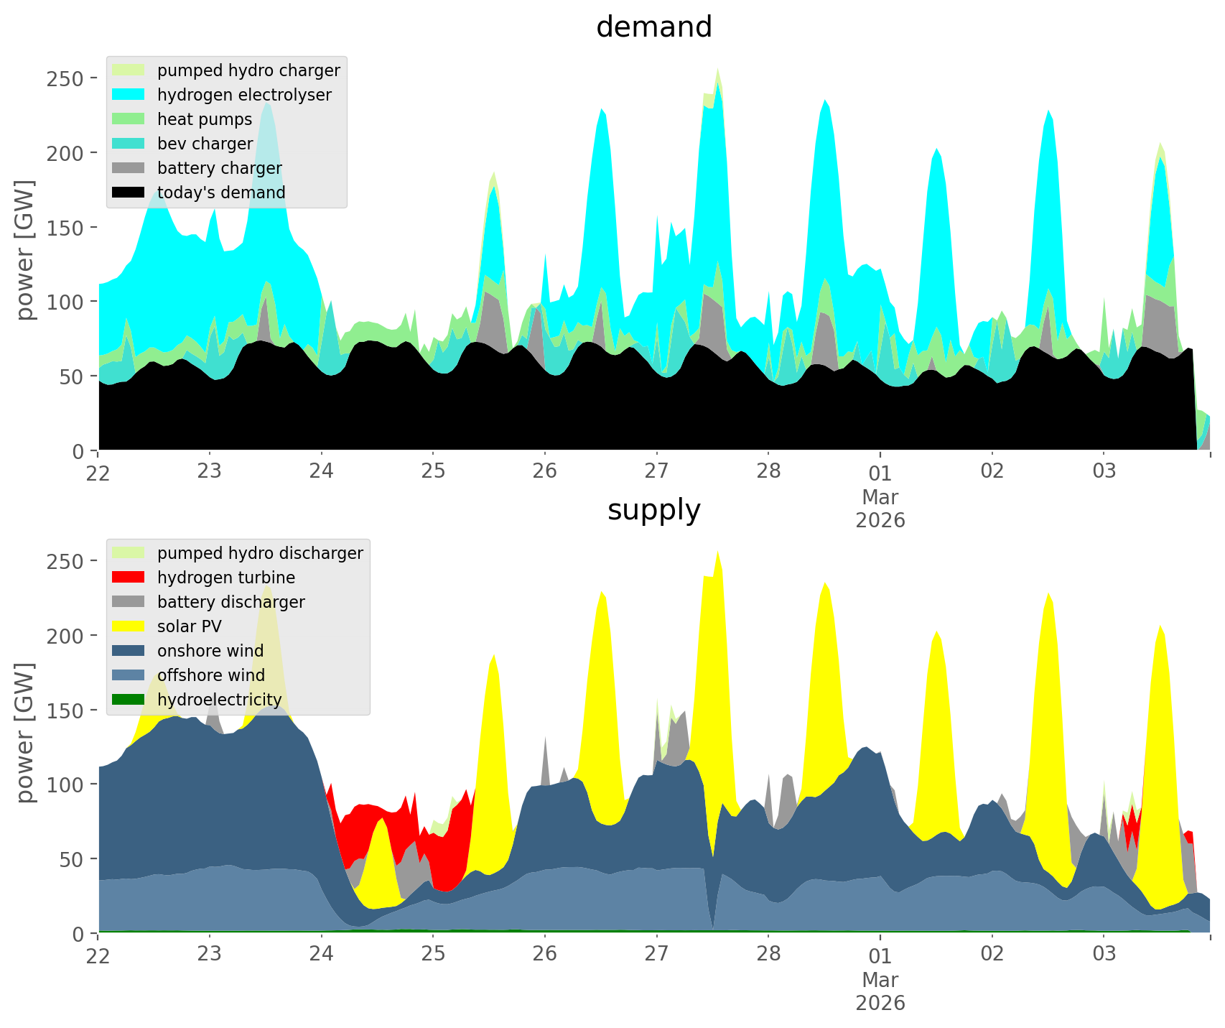The height and width of the screenshot is (1028, 1225).
Task: Click the 27 date tick on demand x-axis
Action: 656,472
